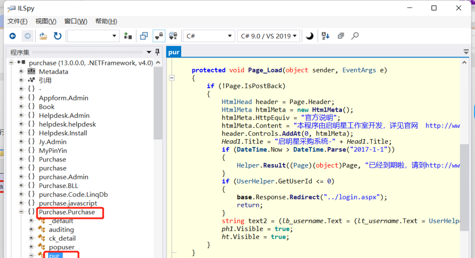Expand the Appform.Admin namespace
Screen dimensions: 475x258
coord(21,97)
